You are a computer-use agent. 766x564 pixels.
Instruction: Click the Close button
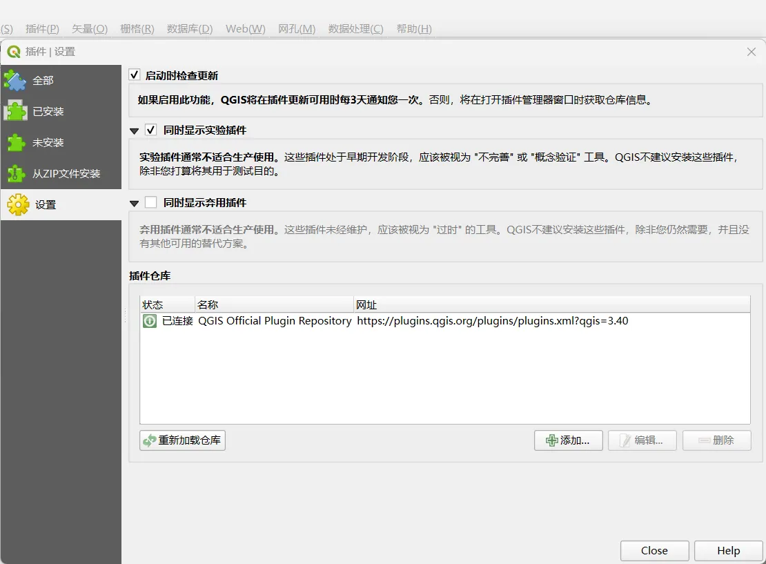[x=655, y=551]
